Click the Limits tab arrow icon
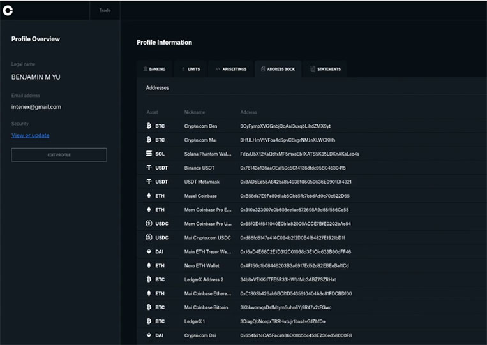Image resolution: width=487 pixels, height=345 pixels. click(183, 69)
